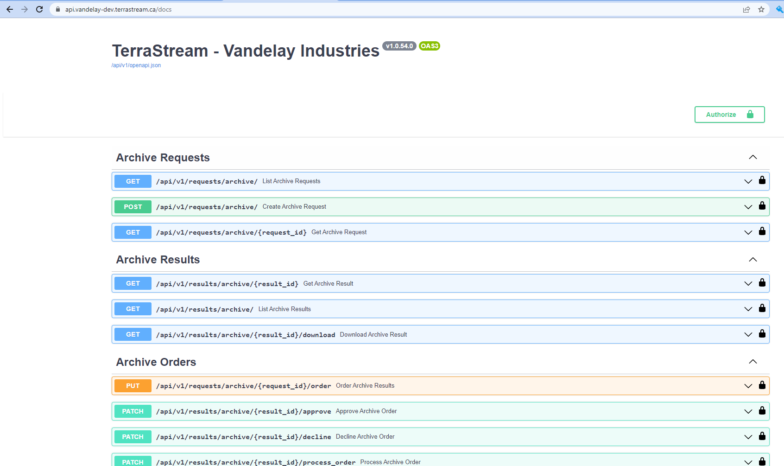784x466 pixels.
Task: Click PATCH badge for Decline Archive Order
Action: point(133,437)
